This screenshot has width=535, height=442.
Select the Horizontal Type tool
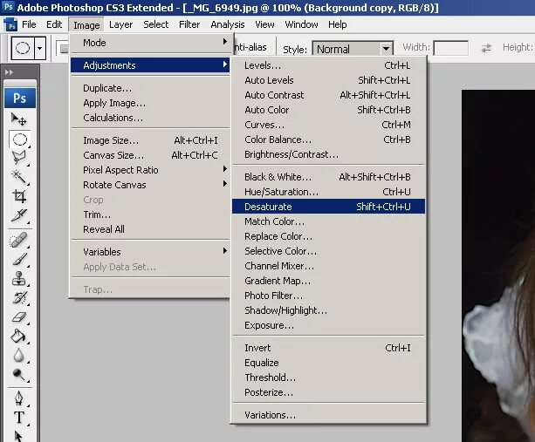pos(19,417)
